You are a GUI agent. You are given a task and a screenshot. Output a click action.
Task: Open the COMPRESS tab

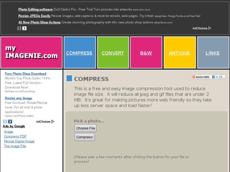tap(79, 53)
